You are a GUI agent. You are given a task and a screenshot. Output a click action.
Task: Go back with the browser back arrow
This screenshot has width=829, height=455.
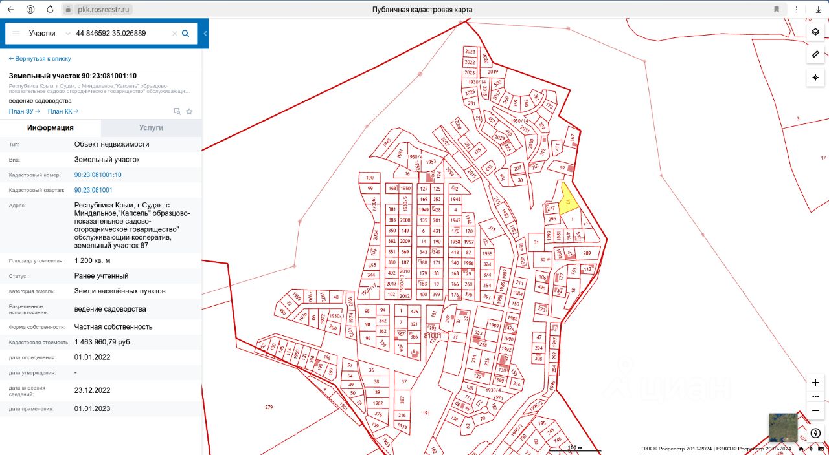tap(10, 10)
